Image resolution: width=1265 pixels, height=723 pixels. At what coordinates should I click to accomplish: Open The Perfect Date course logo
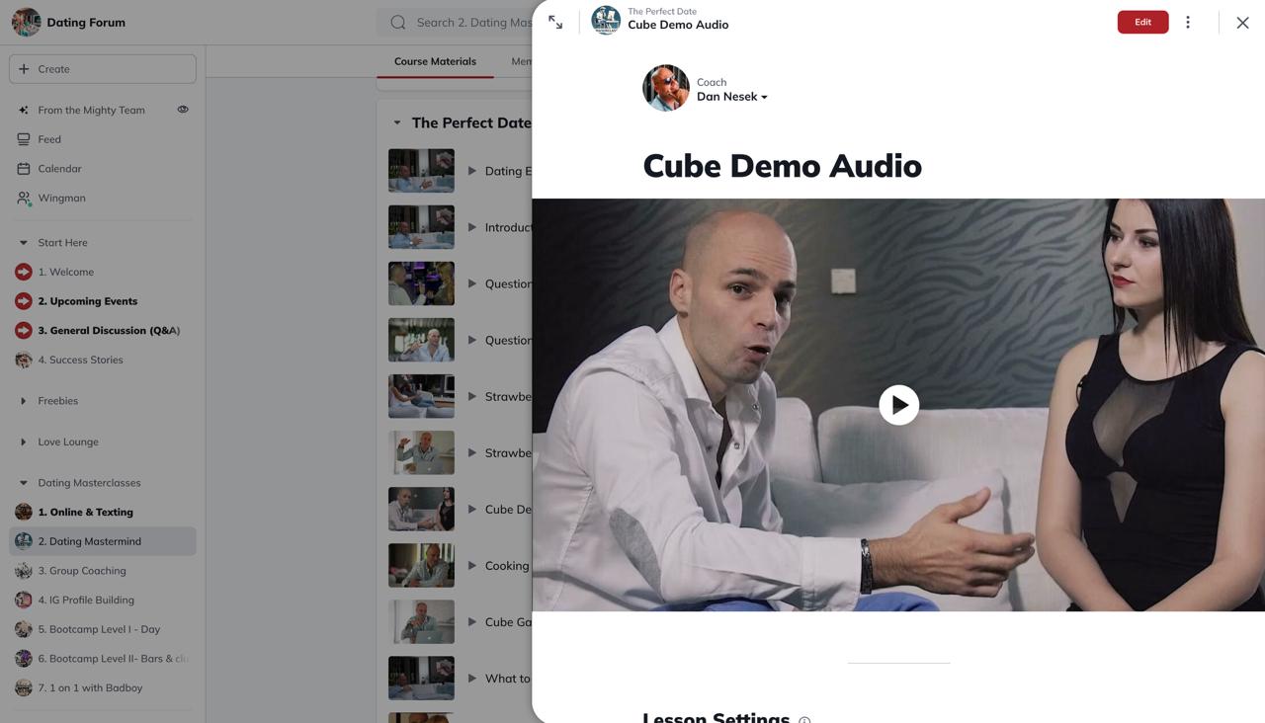pos(606,20)
